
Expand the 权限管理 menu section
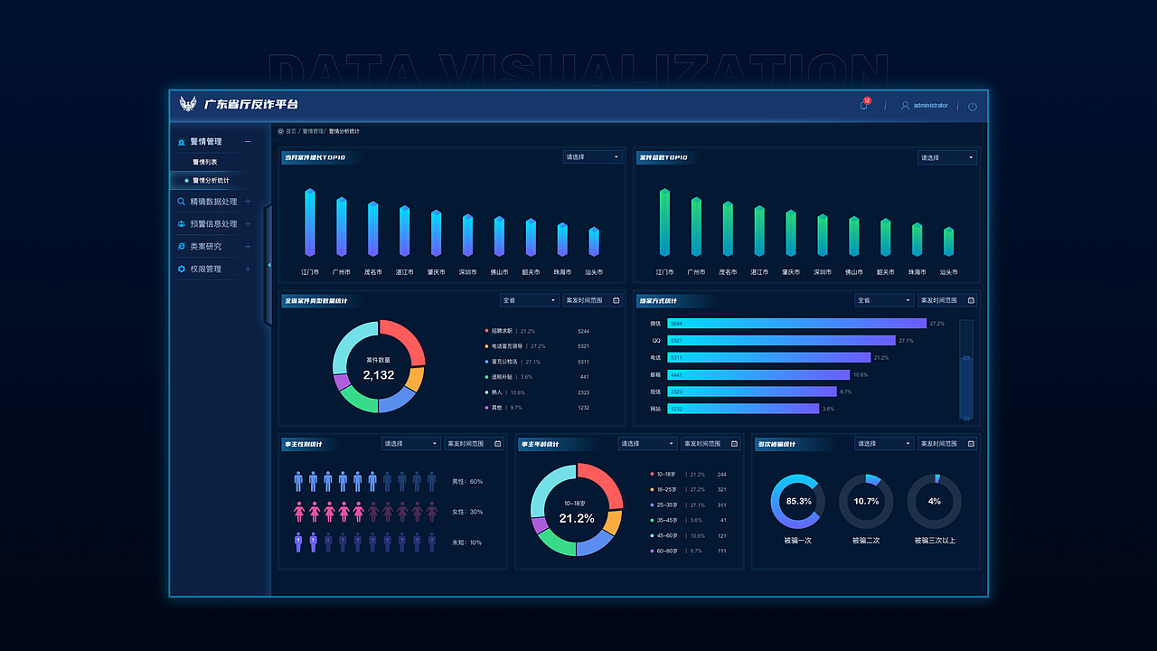248,269
